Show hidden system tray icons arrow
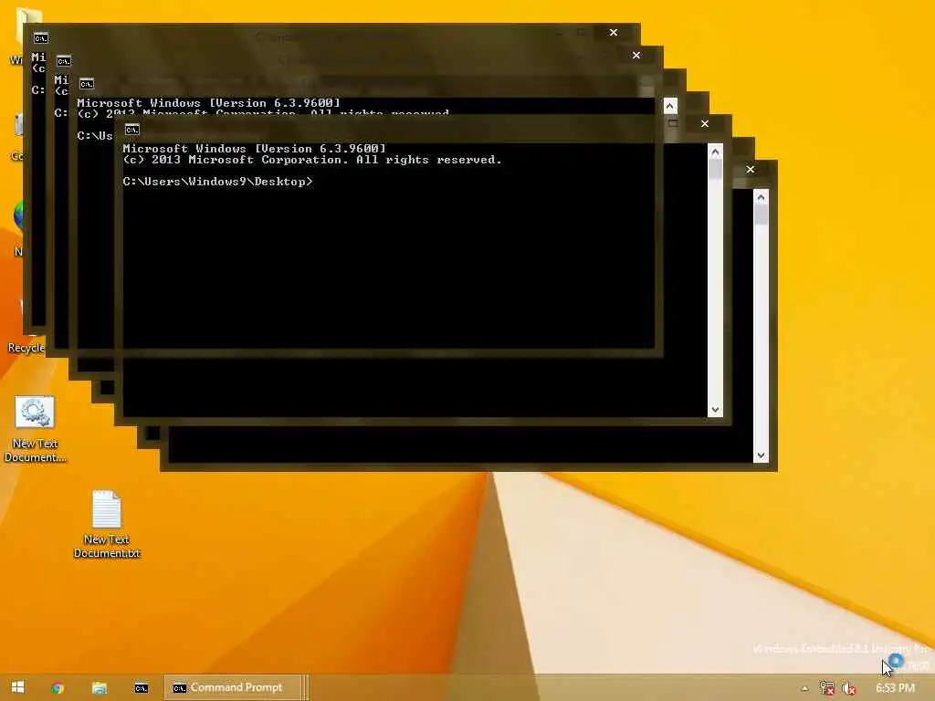The width and height of the screenshot is (935, 701). coord(804,688)
